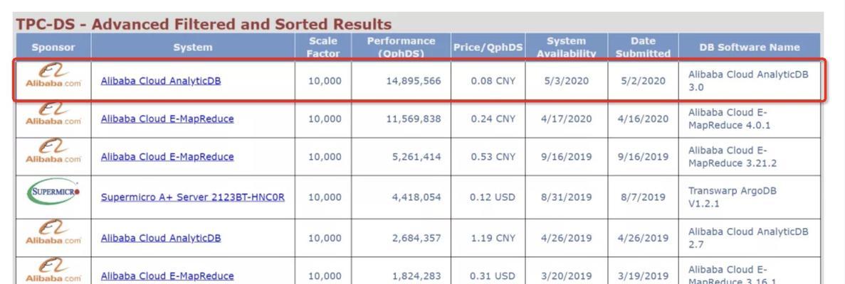Open the Alibaba Cloud AnalyticDB link dated 5/2/2020
845x284 pixels.
click(161, 81)
